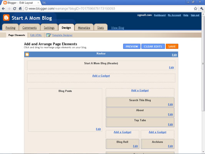Click the PREVIEW button
The height and width of the screenshot is (154, 205).
(132, 46)
